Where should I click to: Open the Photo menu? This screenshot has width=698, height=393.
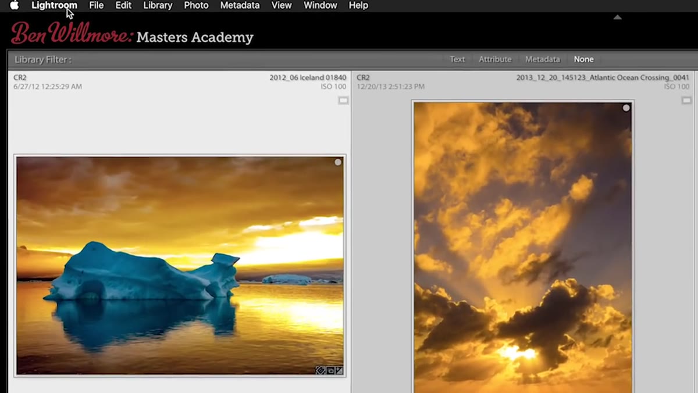pyautogui.click(x=196, y=5)
